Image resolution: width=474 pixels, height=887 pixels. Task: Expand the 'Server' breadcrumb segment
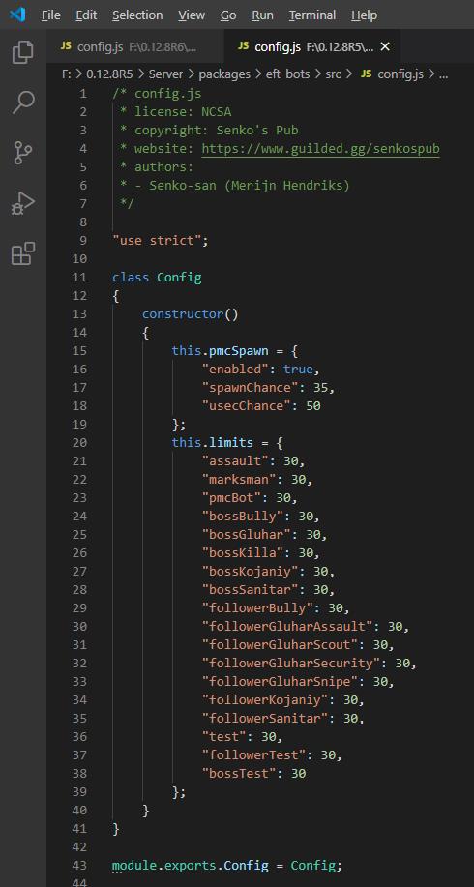coord(166,74)
